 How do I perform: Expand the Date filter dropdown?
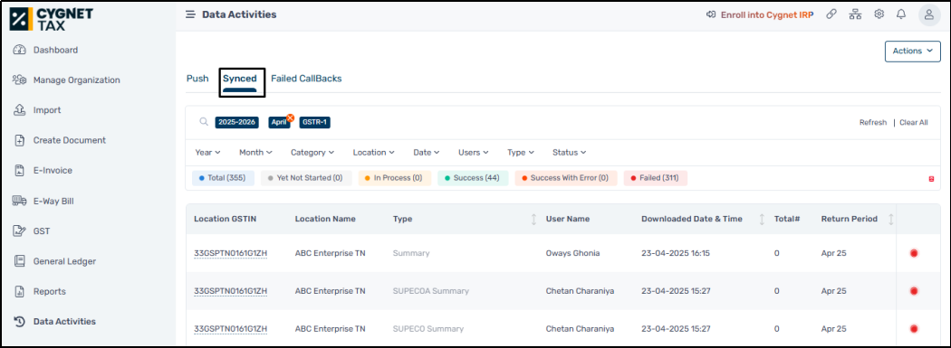pos(427,153)
